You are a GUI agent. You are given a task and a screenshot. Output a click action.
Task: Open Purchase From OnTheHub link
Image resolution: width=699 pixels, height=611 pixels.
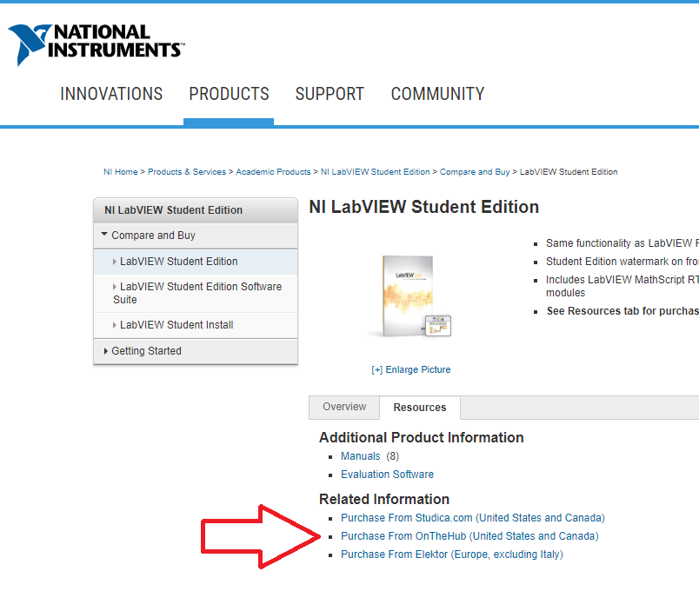tap(469, 536)
